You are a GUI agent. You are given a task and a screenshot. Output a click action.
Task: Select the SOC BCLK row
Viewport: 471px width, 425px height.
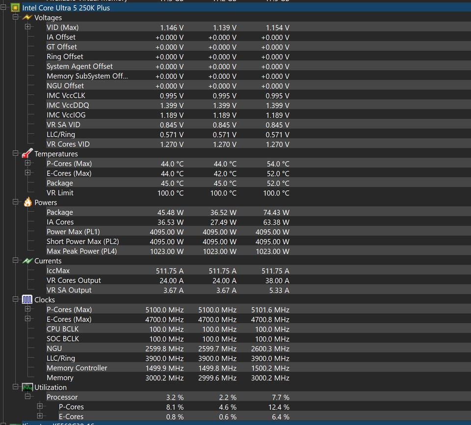click(x=259, y=339)
